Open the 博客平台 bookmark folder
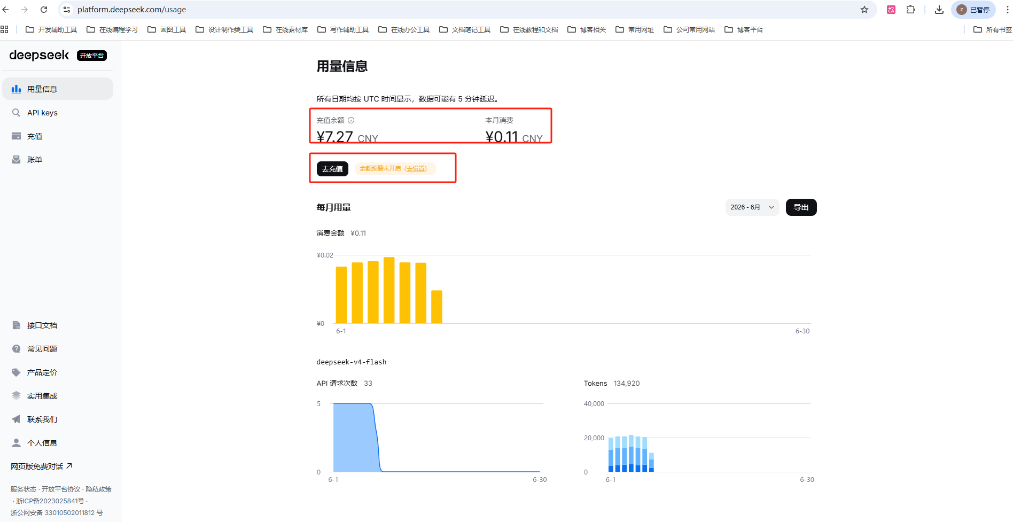 (744, 29)
